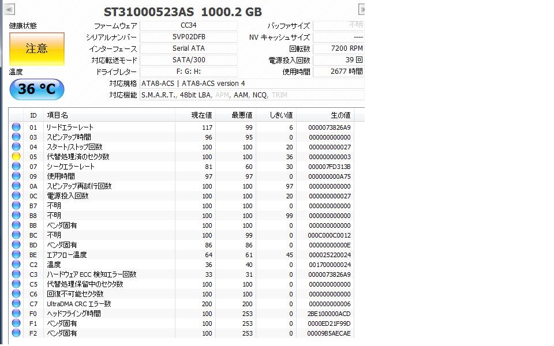Click the 生の値 column header

[x=325, y=115]
